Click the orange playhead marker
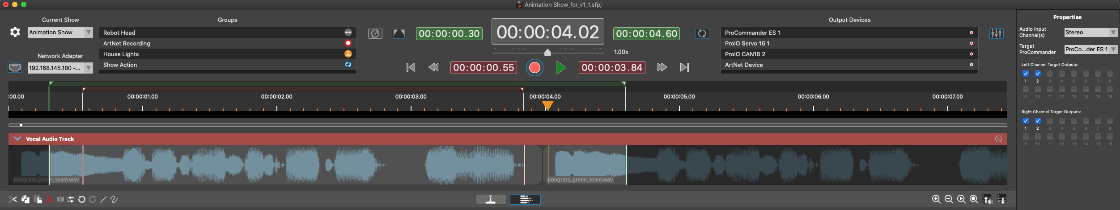 547,106
